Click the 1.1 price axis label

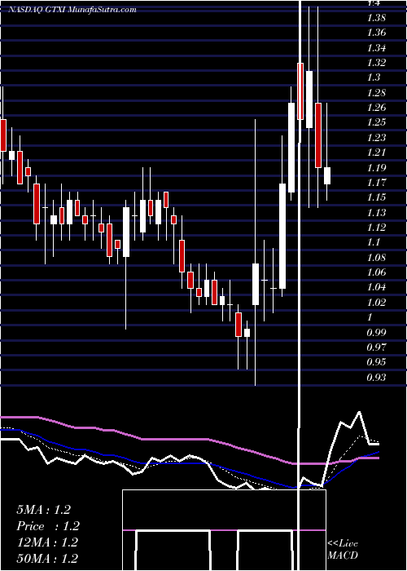[x=374, y=242]
